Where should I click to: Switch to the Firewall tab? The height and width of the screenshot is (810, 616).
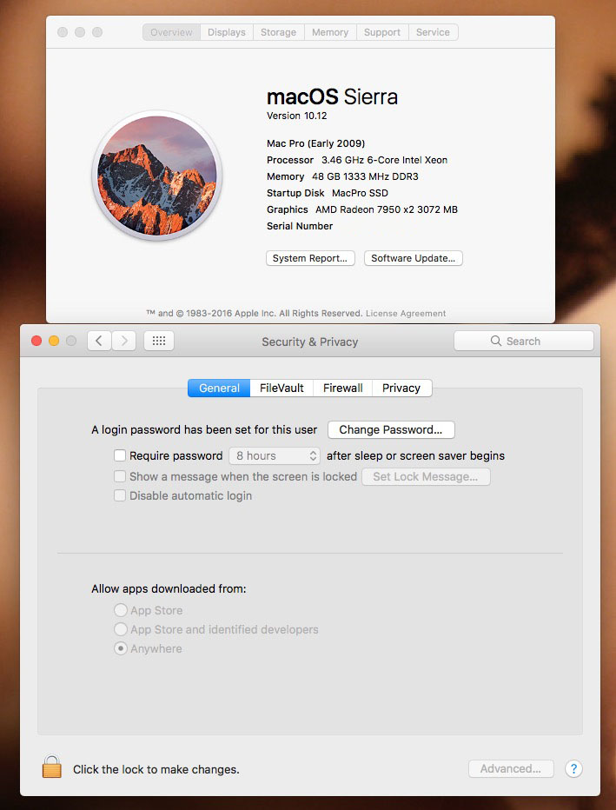[343, 388]
